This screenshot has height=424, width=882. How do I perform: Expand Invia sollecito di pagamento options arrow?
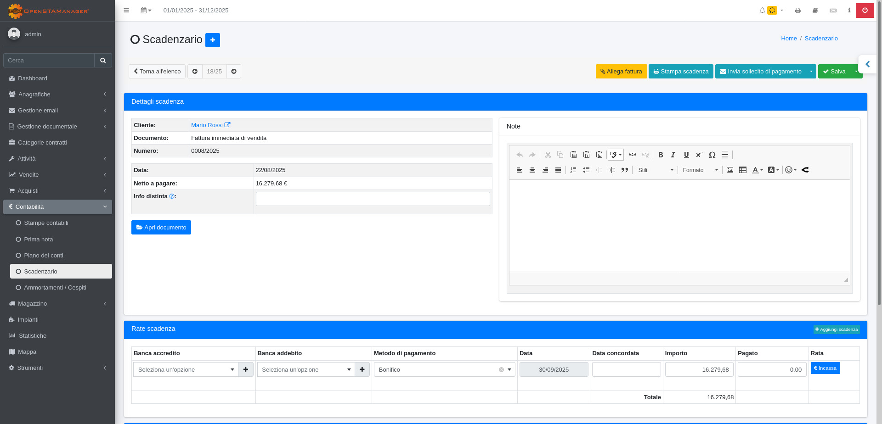pos(811,71)
